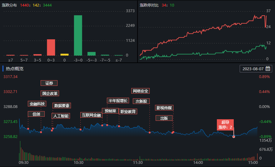Screen dimensions: 275x167
Task: Click the 数据要素 hotspot tag
Action: (x=62, y=106)
